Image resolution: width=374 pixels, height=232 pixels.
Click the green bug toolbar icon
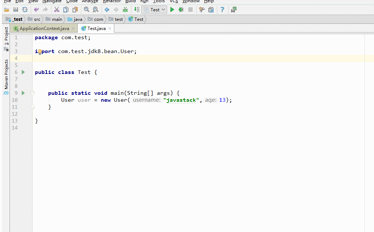point(125,10)
